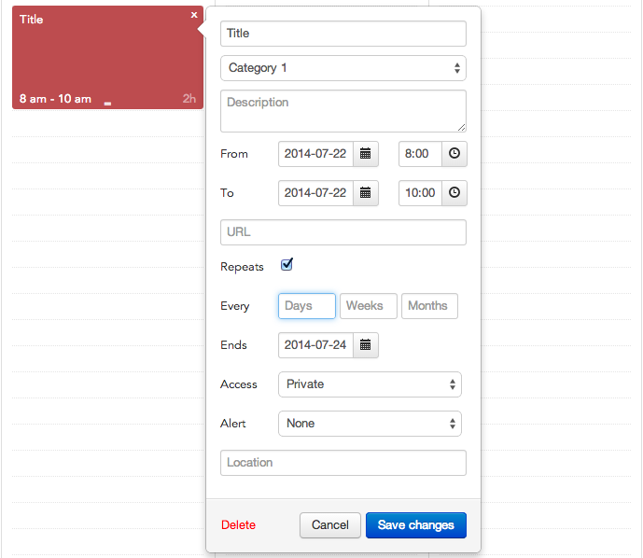Click the Repeats label
This screenshot has width=643, height=558.
point(242,267)
